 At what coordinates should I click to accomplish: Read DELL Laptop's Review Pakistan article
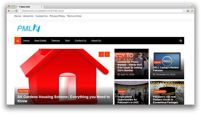click(x=166, y=69)
